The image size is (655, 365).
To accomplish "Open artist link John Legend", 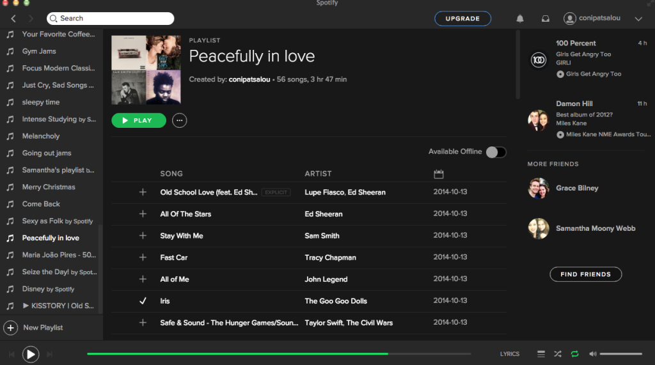I will 326,279.
